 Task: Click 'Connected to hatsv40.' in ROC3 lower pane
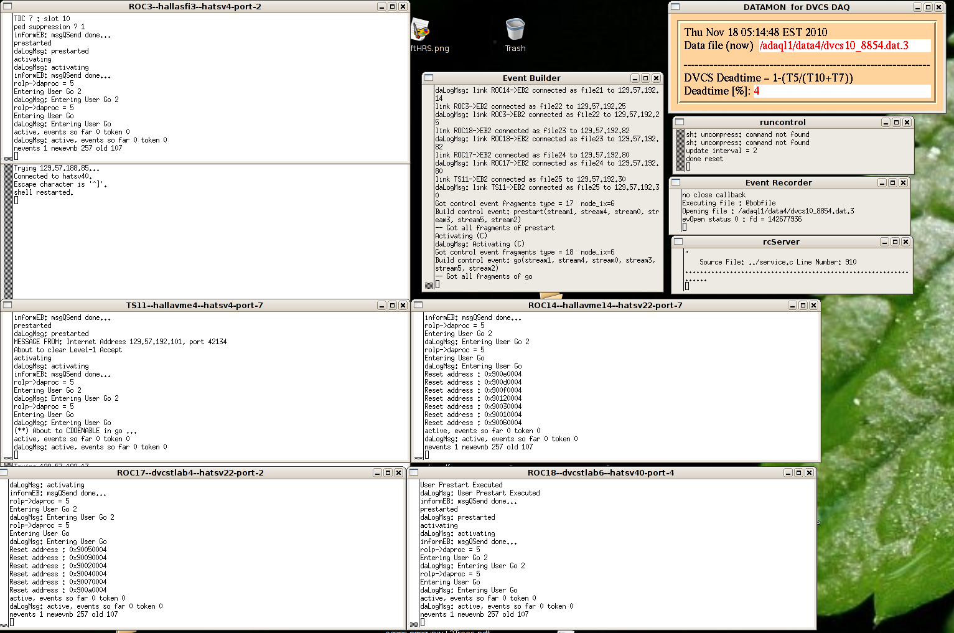click(x=53, y=176)
